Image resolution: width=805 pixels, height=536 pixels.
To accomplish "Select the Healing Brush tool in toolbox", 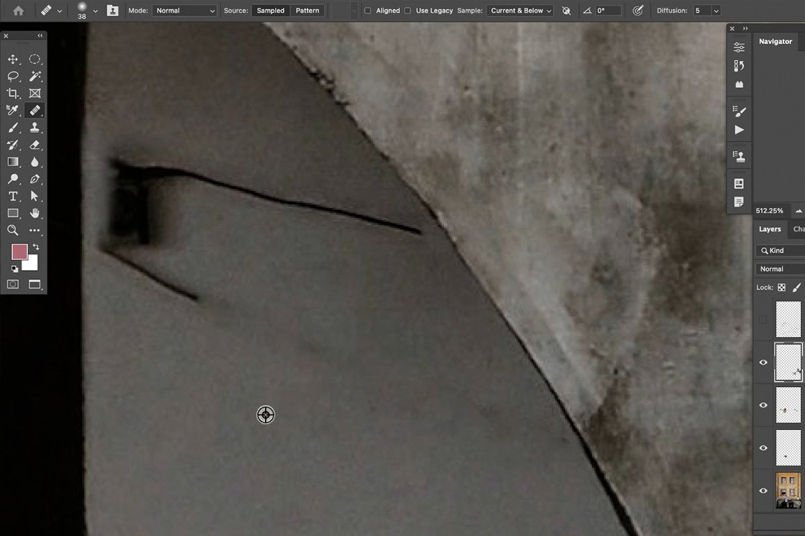I will point(35,111).
